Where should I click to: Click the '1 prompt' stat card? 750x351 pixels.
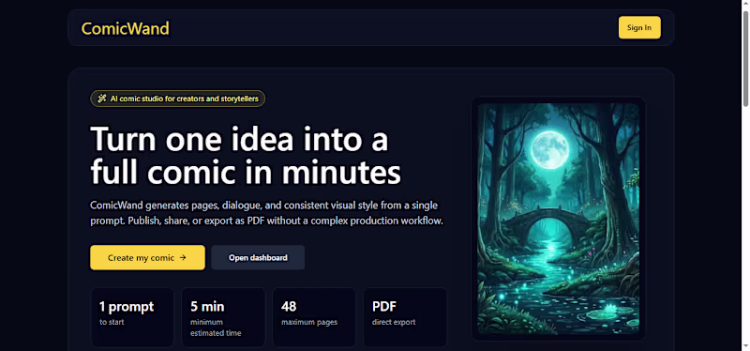tap(132, 317)
